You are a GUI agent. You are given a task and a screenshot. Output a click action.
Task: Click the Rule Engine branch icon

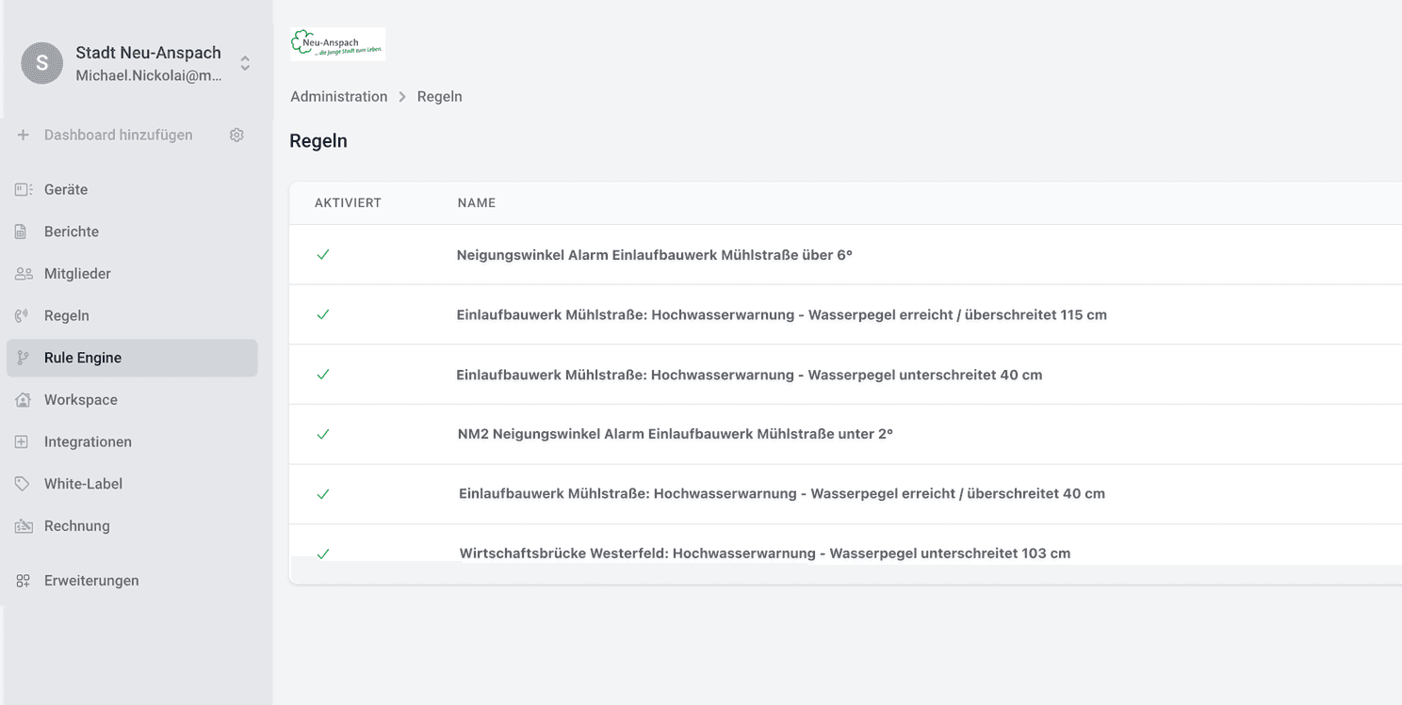click(24, 358)
